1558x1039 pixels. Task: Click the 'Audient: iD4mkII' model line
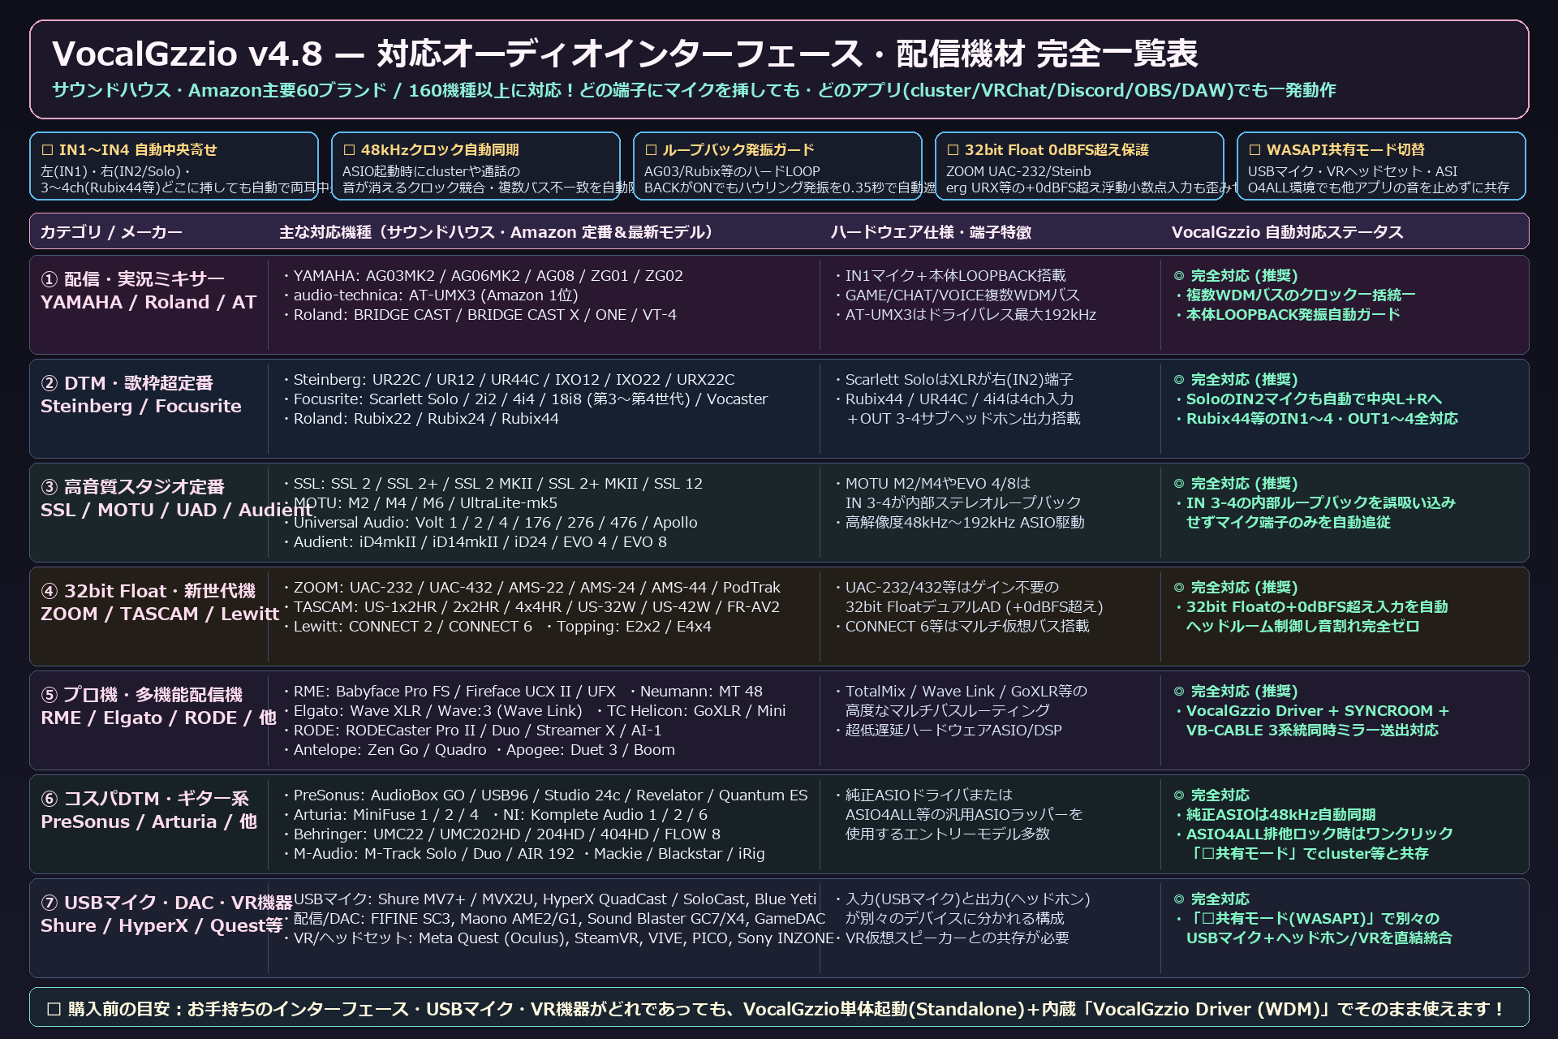[475, 542]
